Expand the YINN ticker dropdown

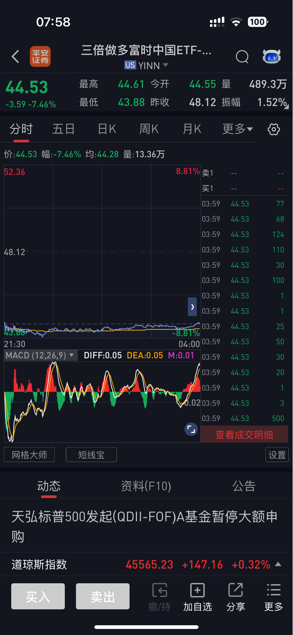pyautogui.click(x=165, y=65)
